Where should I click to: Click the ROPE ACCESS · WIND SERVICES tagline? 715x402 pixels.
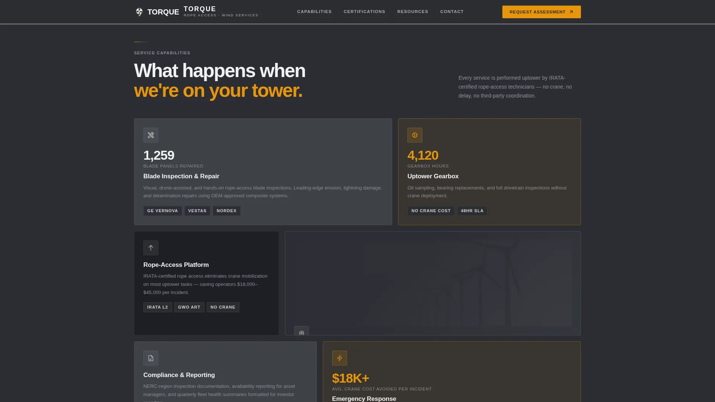click(221, 15)
